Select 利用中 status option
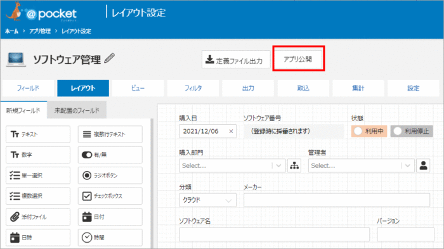The width and height of the screenshot is (444, 249). [369, 131]
